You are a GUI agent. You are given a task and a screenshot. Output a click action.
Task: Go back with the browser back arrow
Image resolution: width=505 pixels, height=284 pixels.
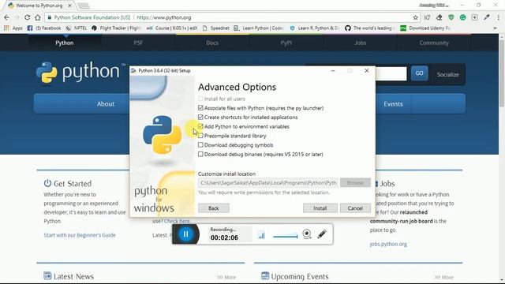[x=7, y=17]
